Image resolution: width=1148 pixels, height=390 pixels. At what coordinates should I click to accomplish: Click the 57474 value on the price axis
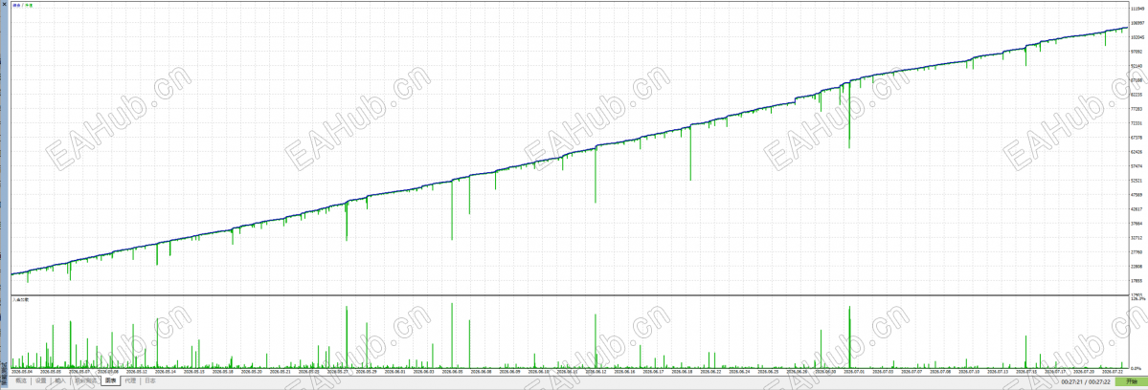[x=1137, y=165]
